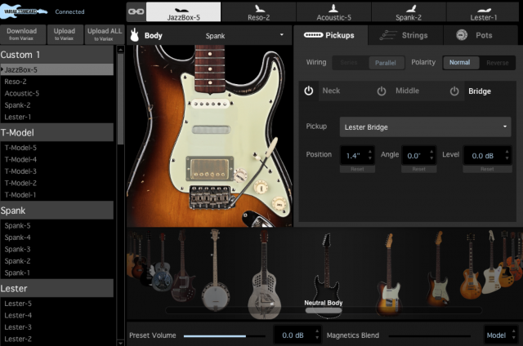Click the preset list scrollbar thumb
Image resolution: width=523 pixels, height=346 pixels.
point(120,98)
